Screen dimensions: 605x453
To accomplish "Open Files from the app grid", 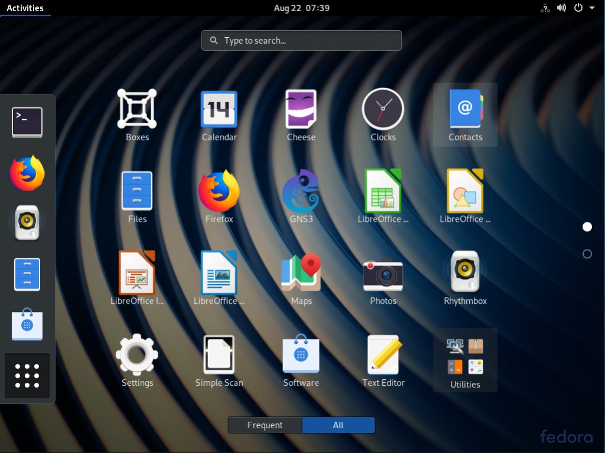I will [x=137, y=196].
